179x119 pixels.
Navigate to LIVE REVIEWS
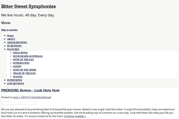pos(16,84)
